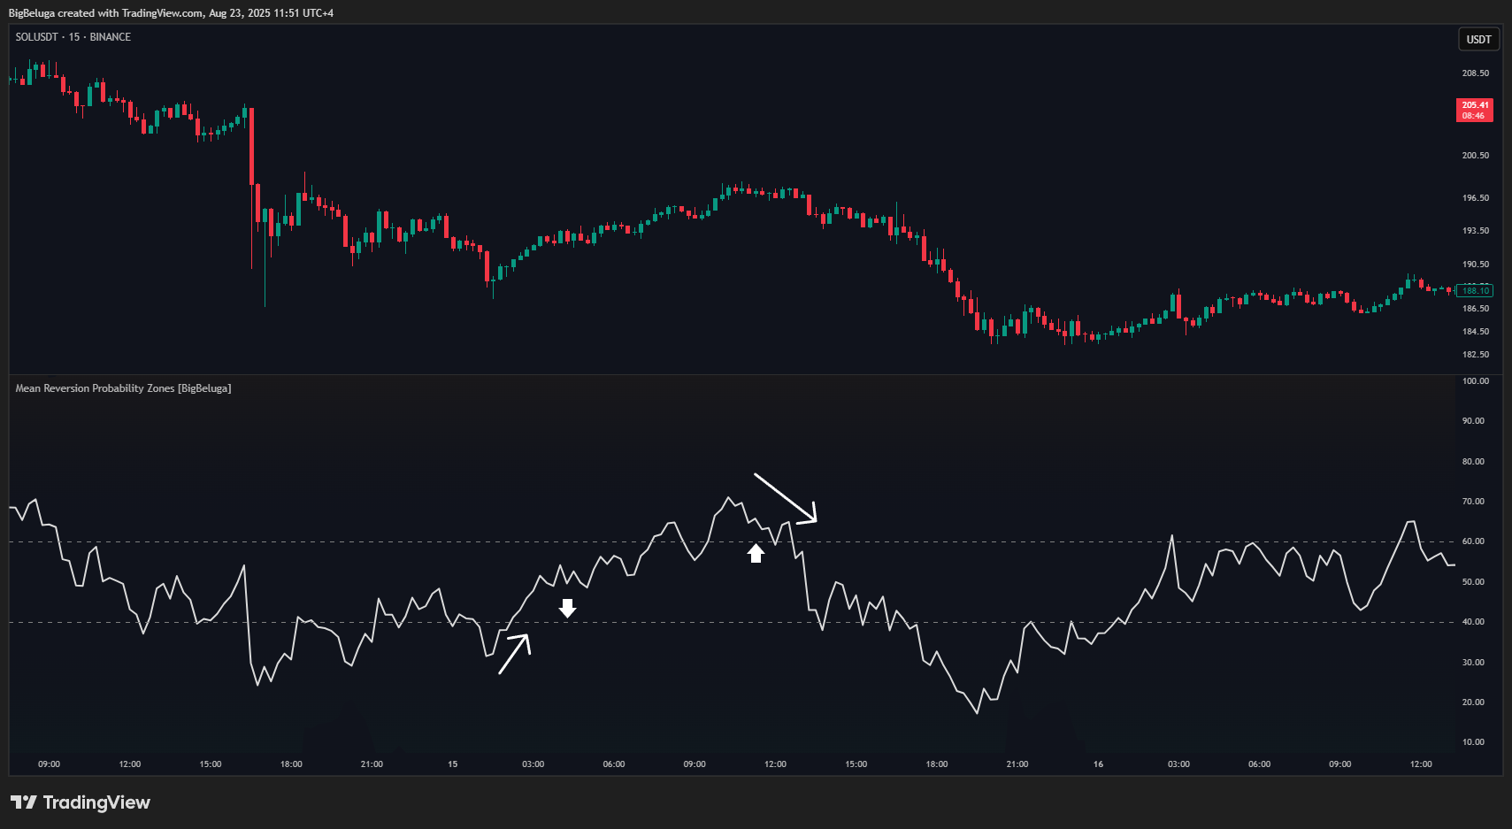Screen dimensions: 1512x829
Task: Click the first 09:00 time axis label
Action: pos(50,764)
